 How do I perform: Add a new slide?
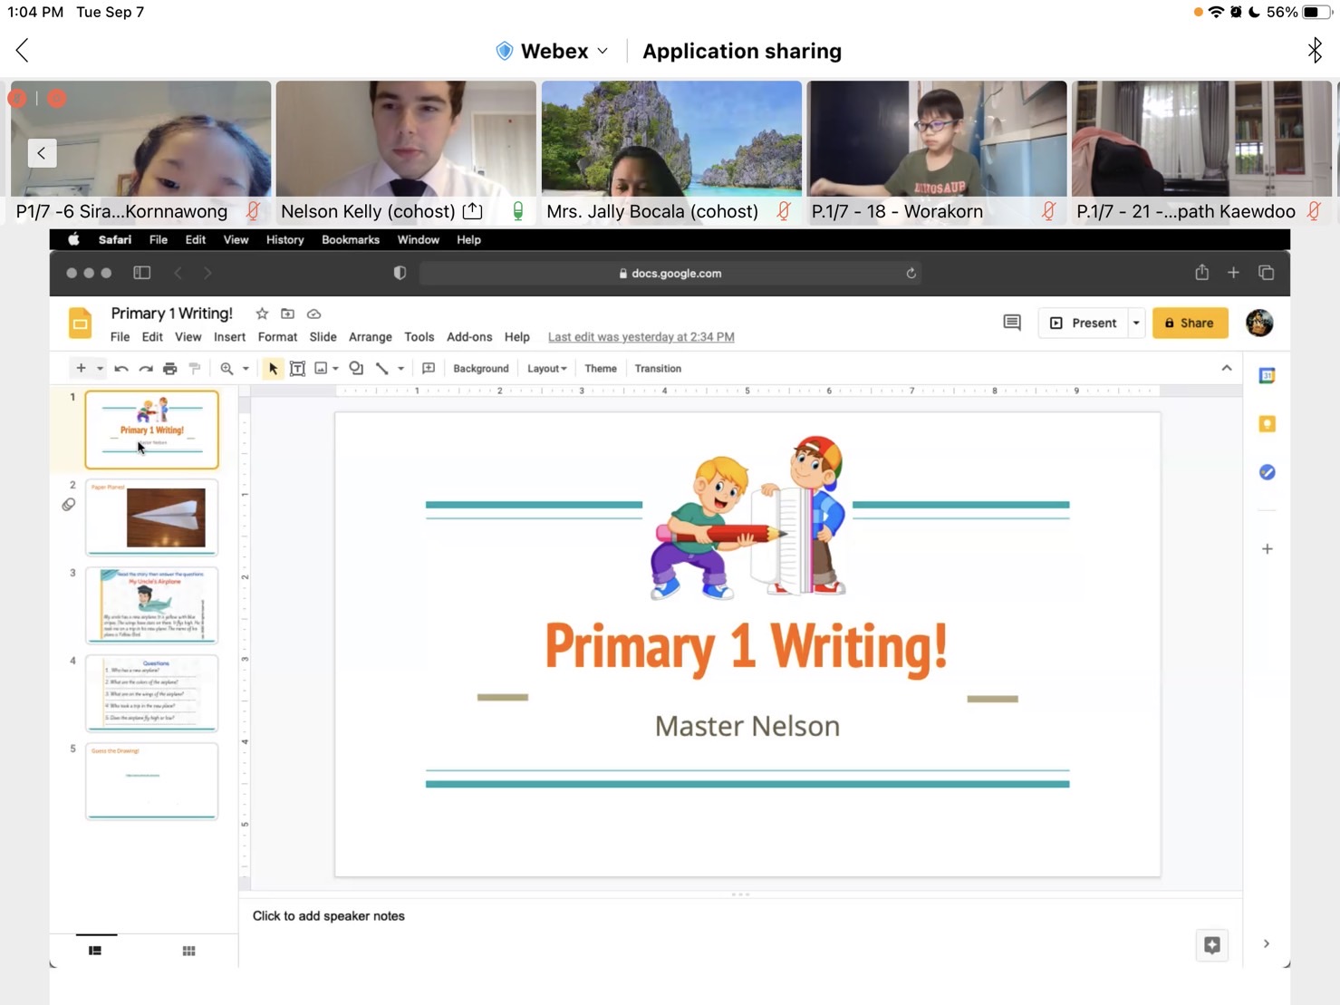[81, 368]
